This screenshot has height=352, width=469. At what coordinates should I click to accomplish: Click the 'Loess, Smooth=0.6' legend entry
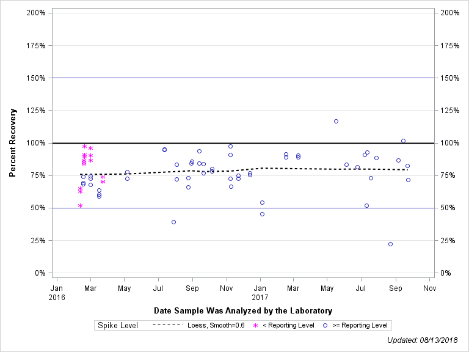[216, 325]
